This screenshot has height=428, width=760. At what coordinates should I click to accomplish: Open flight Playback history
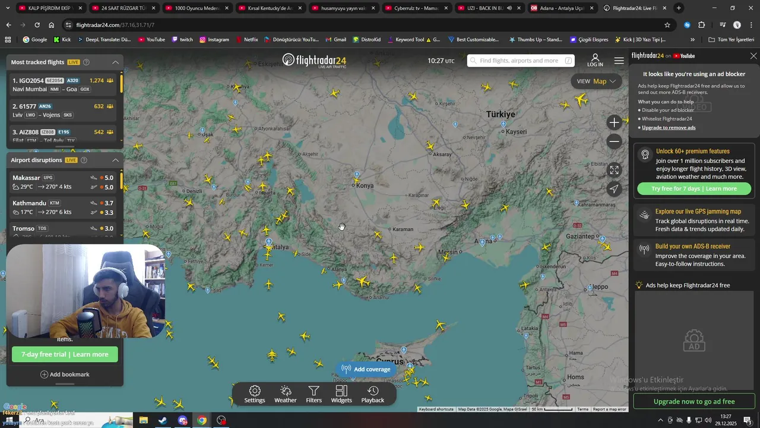(373, 394)
